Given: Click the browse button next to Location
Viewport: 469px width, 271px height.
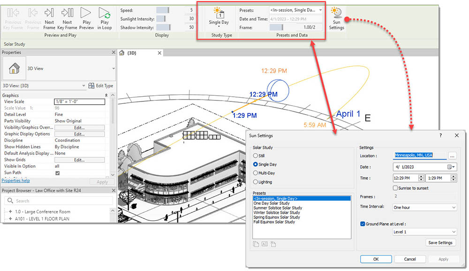Looking at the screenshot, I should 452,155.
